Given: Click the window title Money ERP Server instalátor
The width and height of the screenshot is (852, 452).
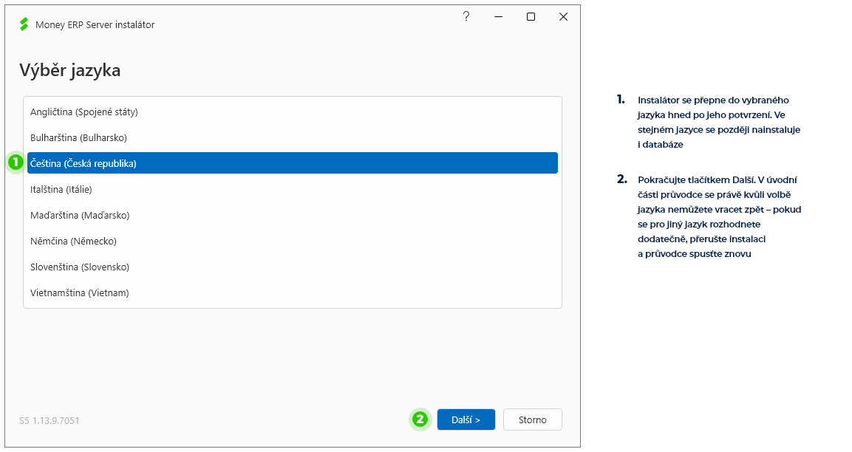Looking at the screenshot, I should point(95,24).
